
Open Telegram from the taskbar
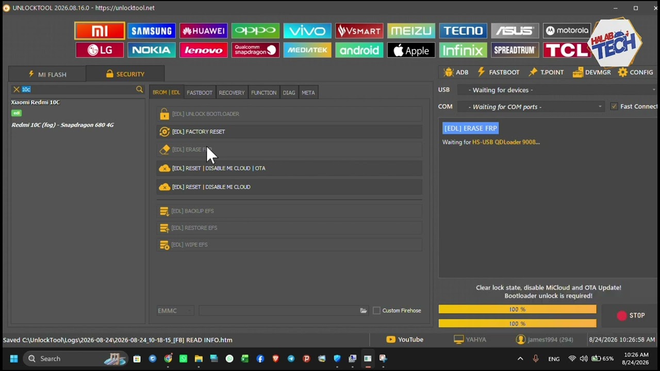tap(291, 359)
